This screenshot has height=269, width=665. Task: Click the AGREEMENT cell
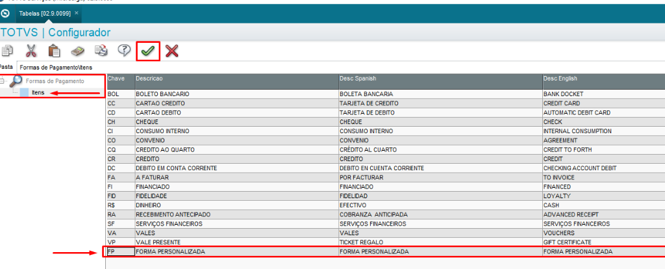tap(603, 140)
